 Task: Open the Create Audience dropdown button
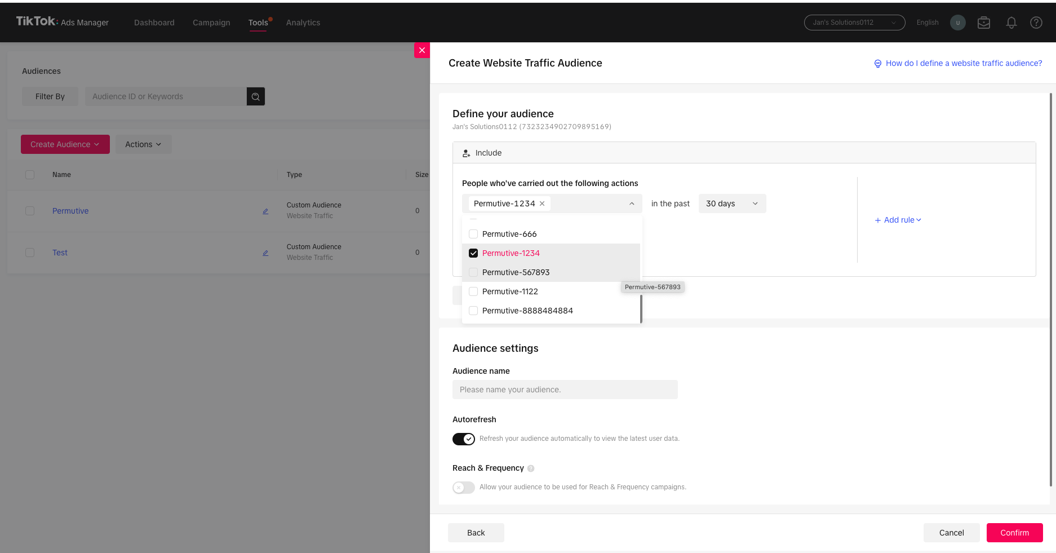pyautogui.click(x=65, y=144)
